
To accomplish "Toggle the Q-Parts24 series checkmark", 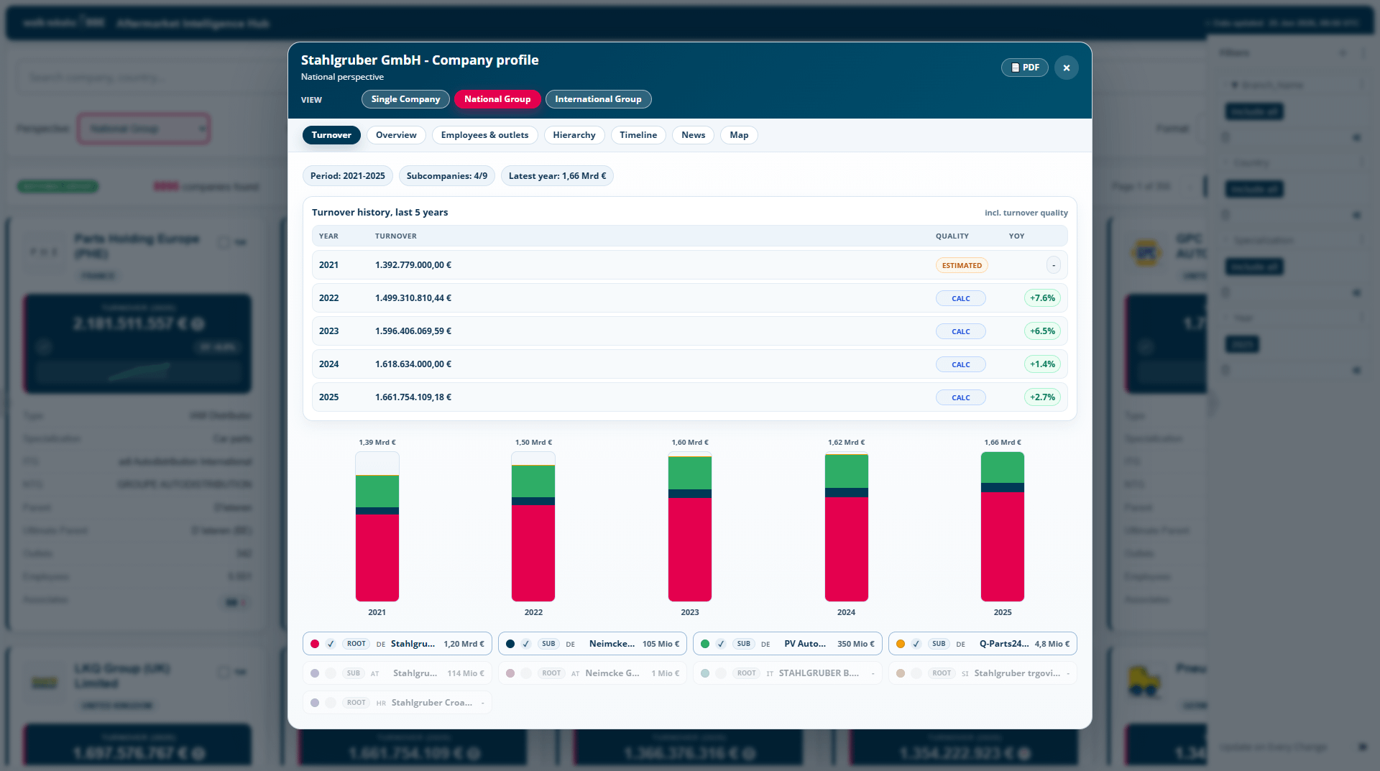I will [916, 644].
